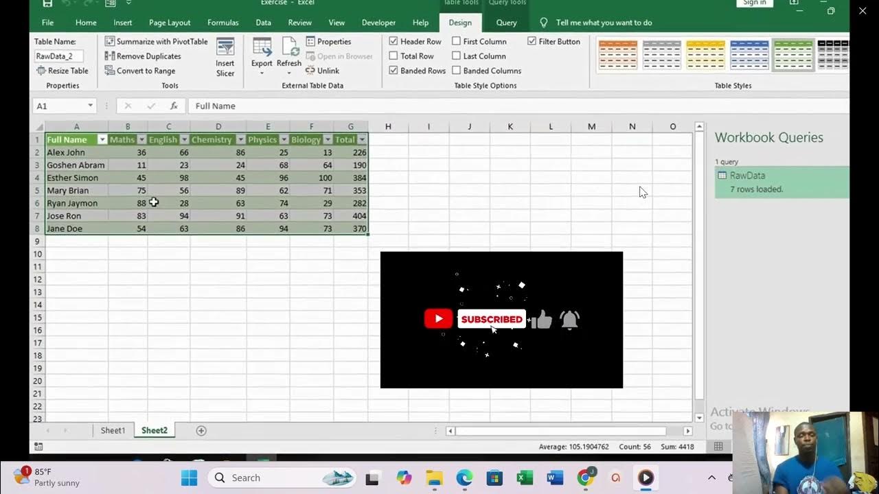Click the Insert Function fx icon
This screenshot has width=879, height=494.
(x=174, y=106)
